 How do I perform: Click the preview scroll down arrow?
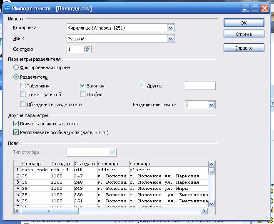(212, 204)
